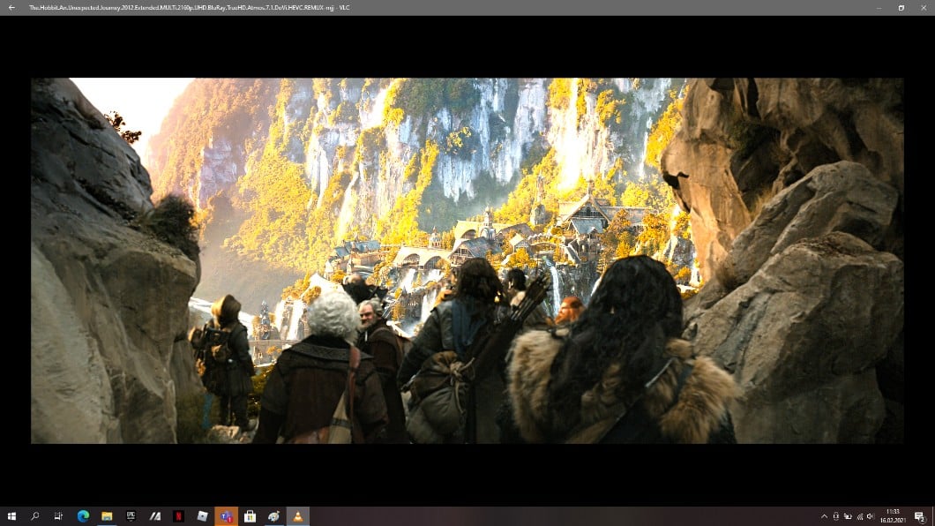Open the Wi-Fi network tray icon
The image size is (935, 526).
click(859, 516)
